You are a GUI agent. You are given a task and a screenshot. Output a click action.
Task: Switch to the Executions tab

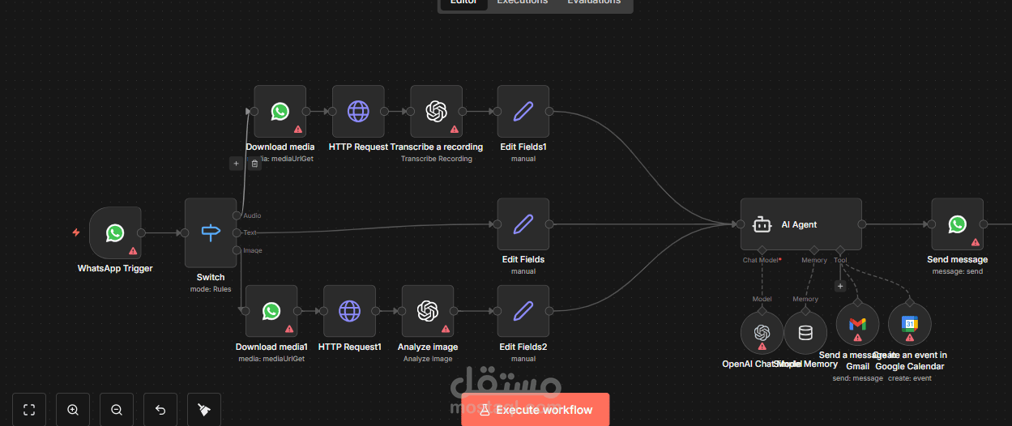tap(522, 2)
